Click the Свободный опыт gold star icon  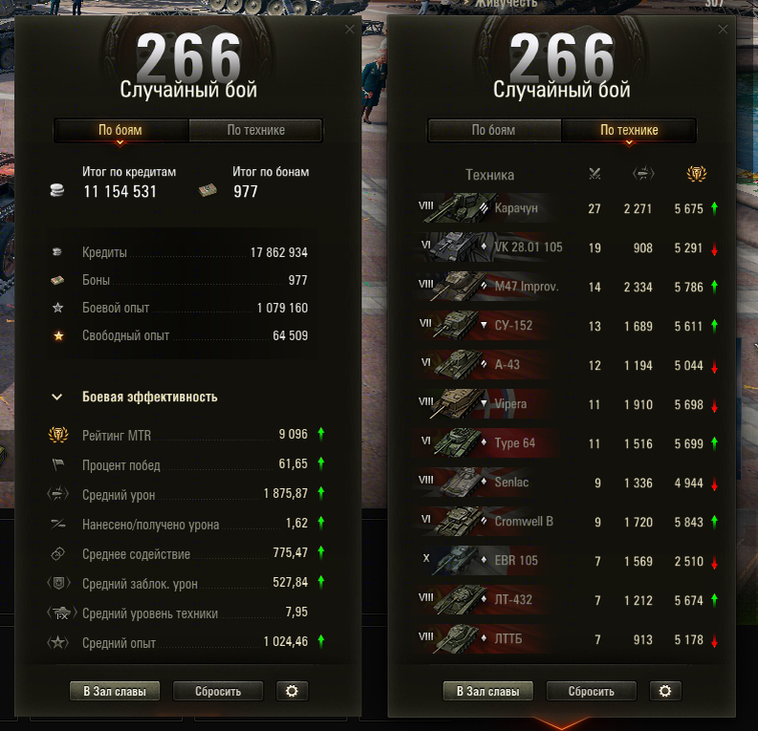(x=58, y=335)
